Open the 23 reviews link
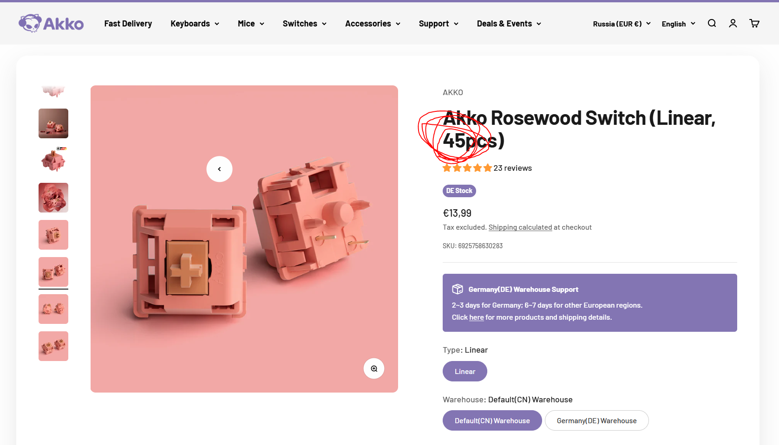This screenshot has width=779, height=445. click(512, 168)
